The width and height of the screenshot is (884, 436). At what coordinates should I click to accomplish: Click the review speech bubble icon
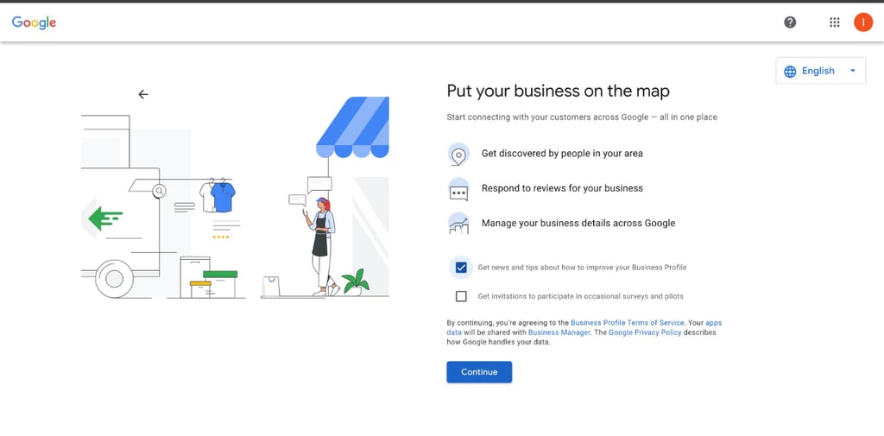(x=459, y=189)
